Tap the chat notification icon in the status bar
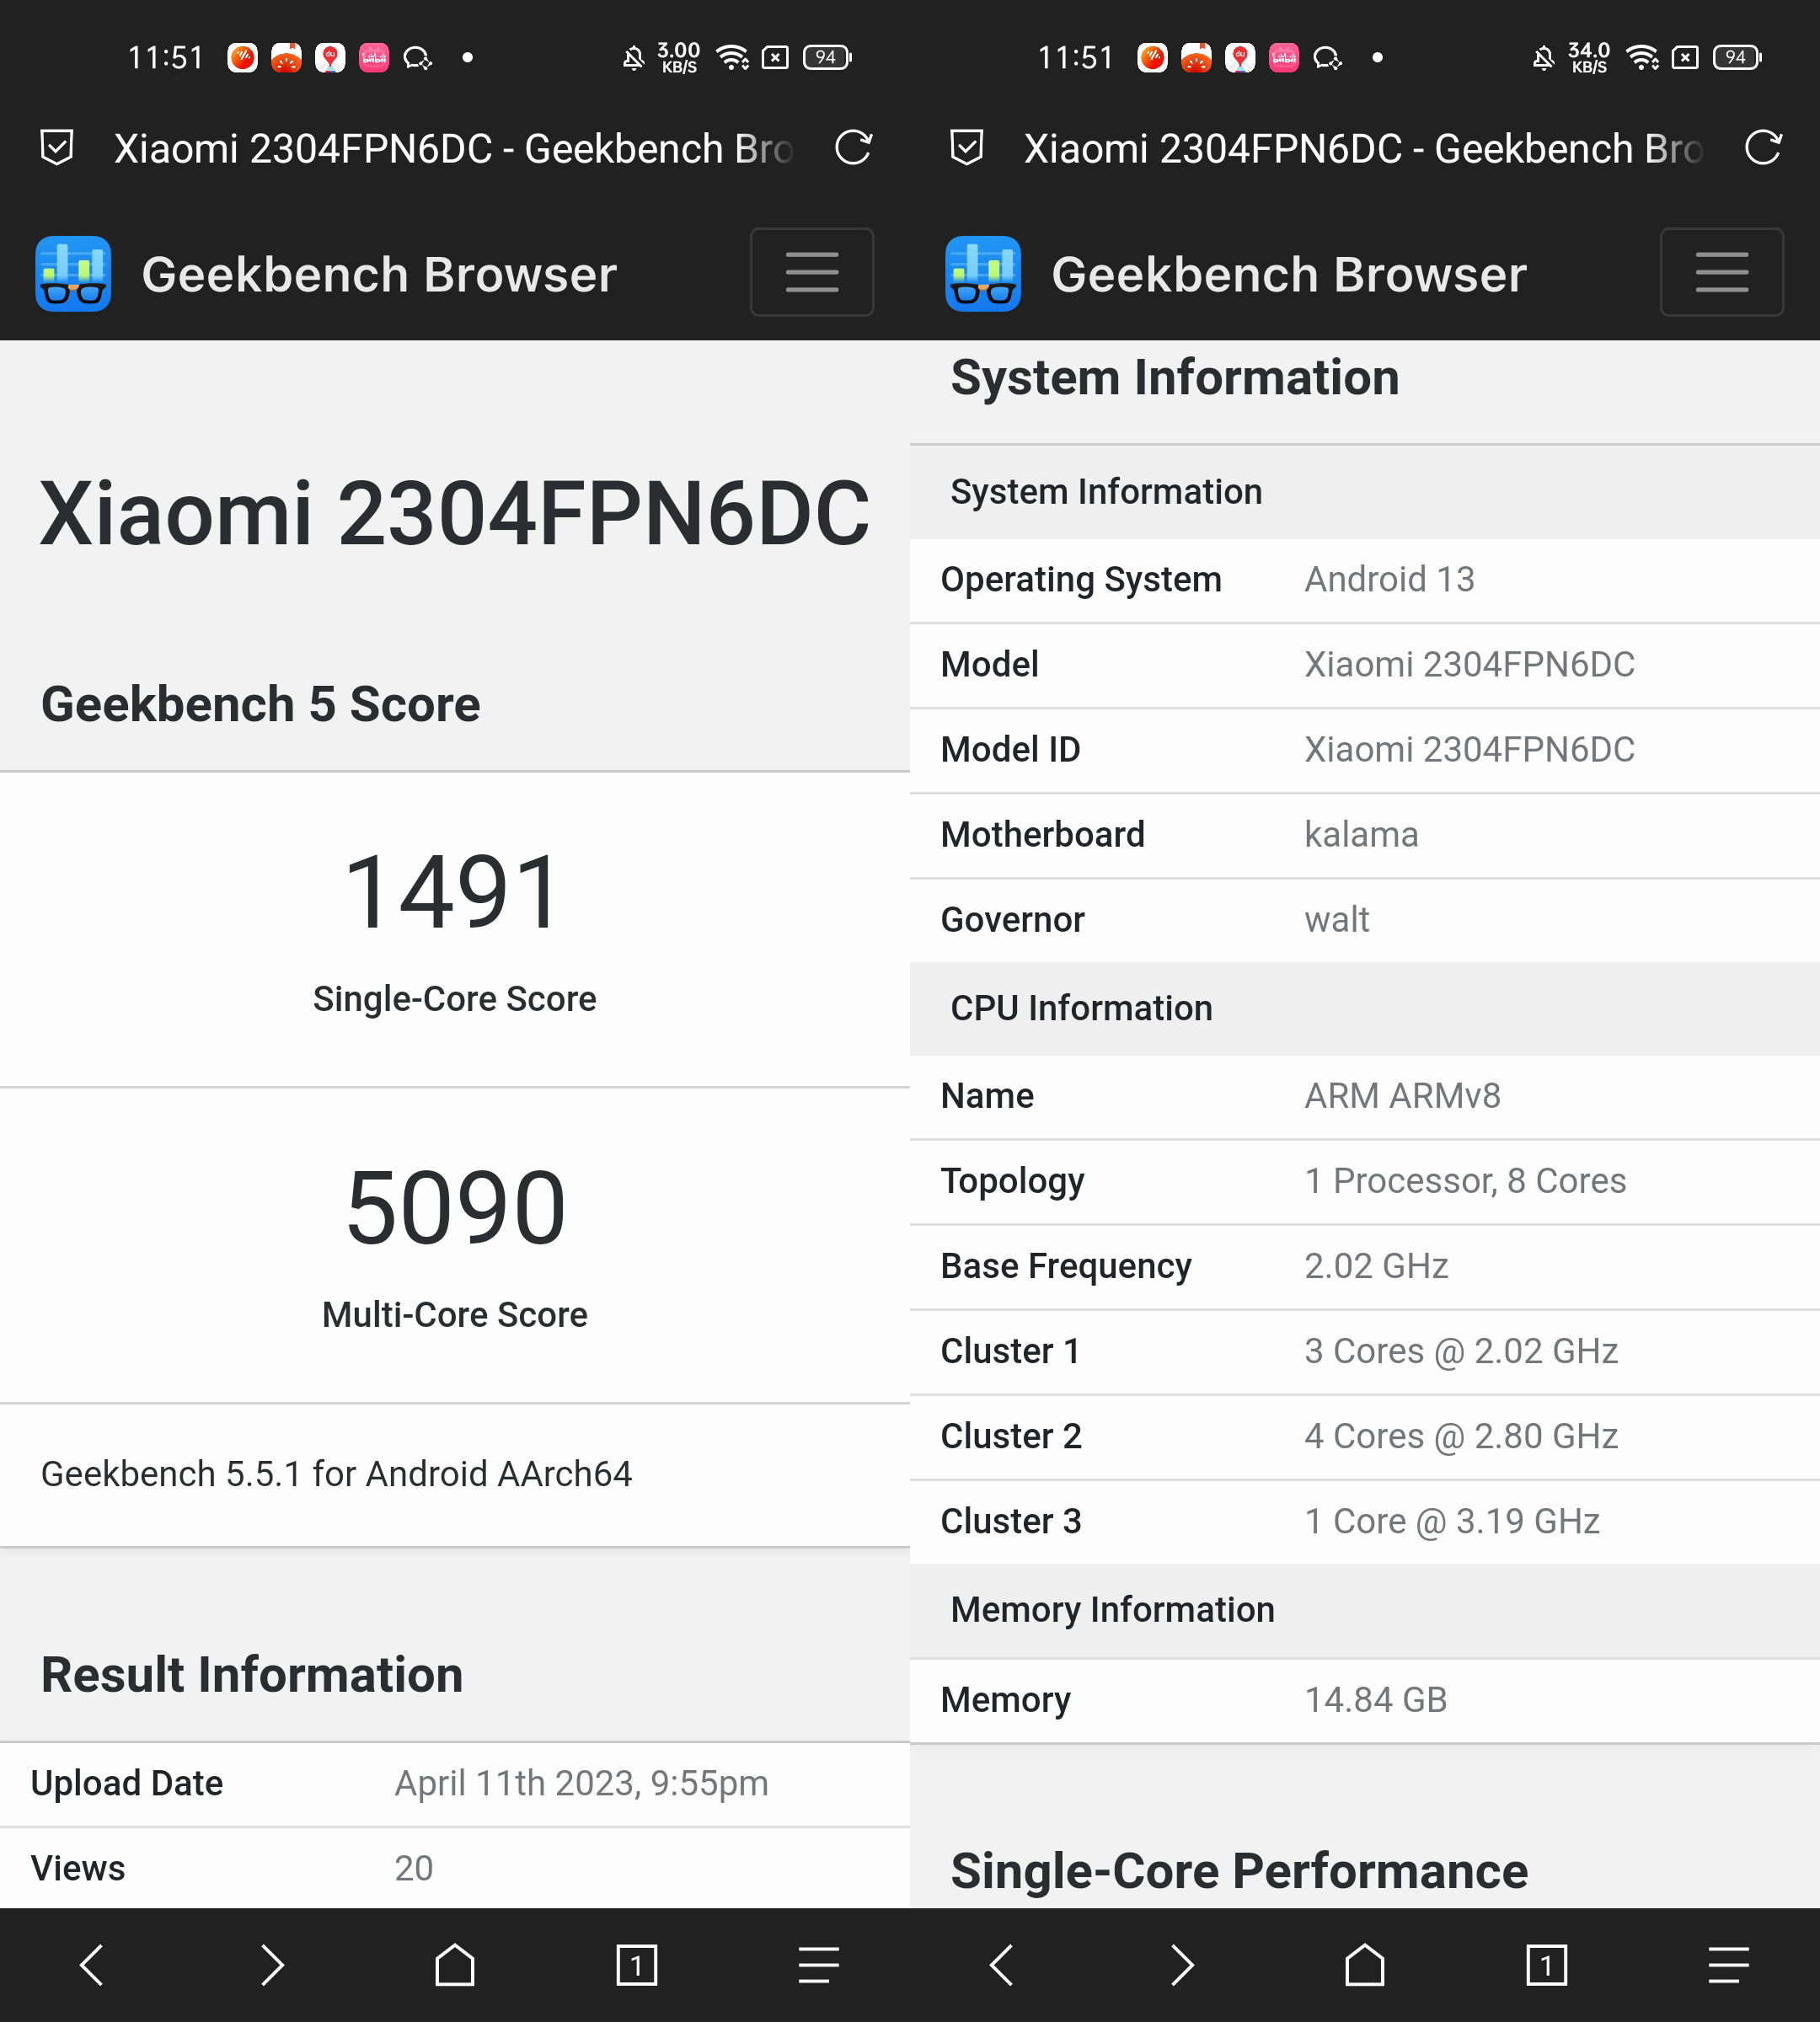The width and height of the screenshot is (1820, 2022). (x=420, y=57)
